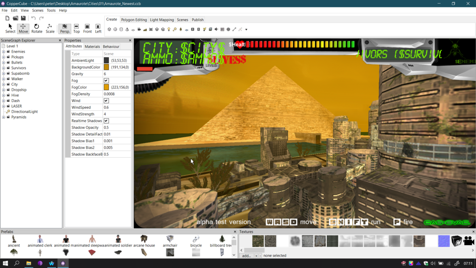Edit the FogDensity value field
476x268 pixels.
tap(117, 94)
